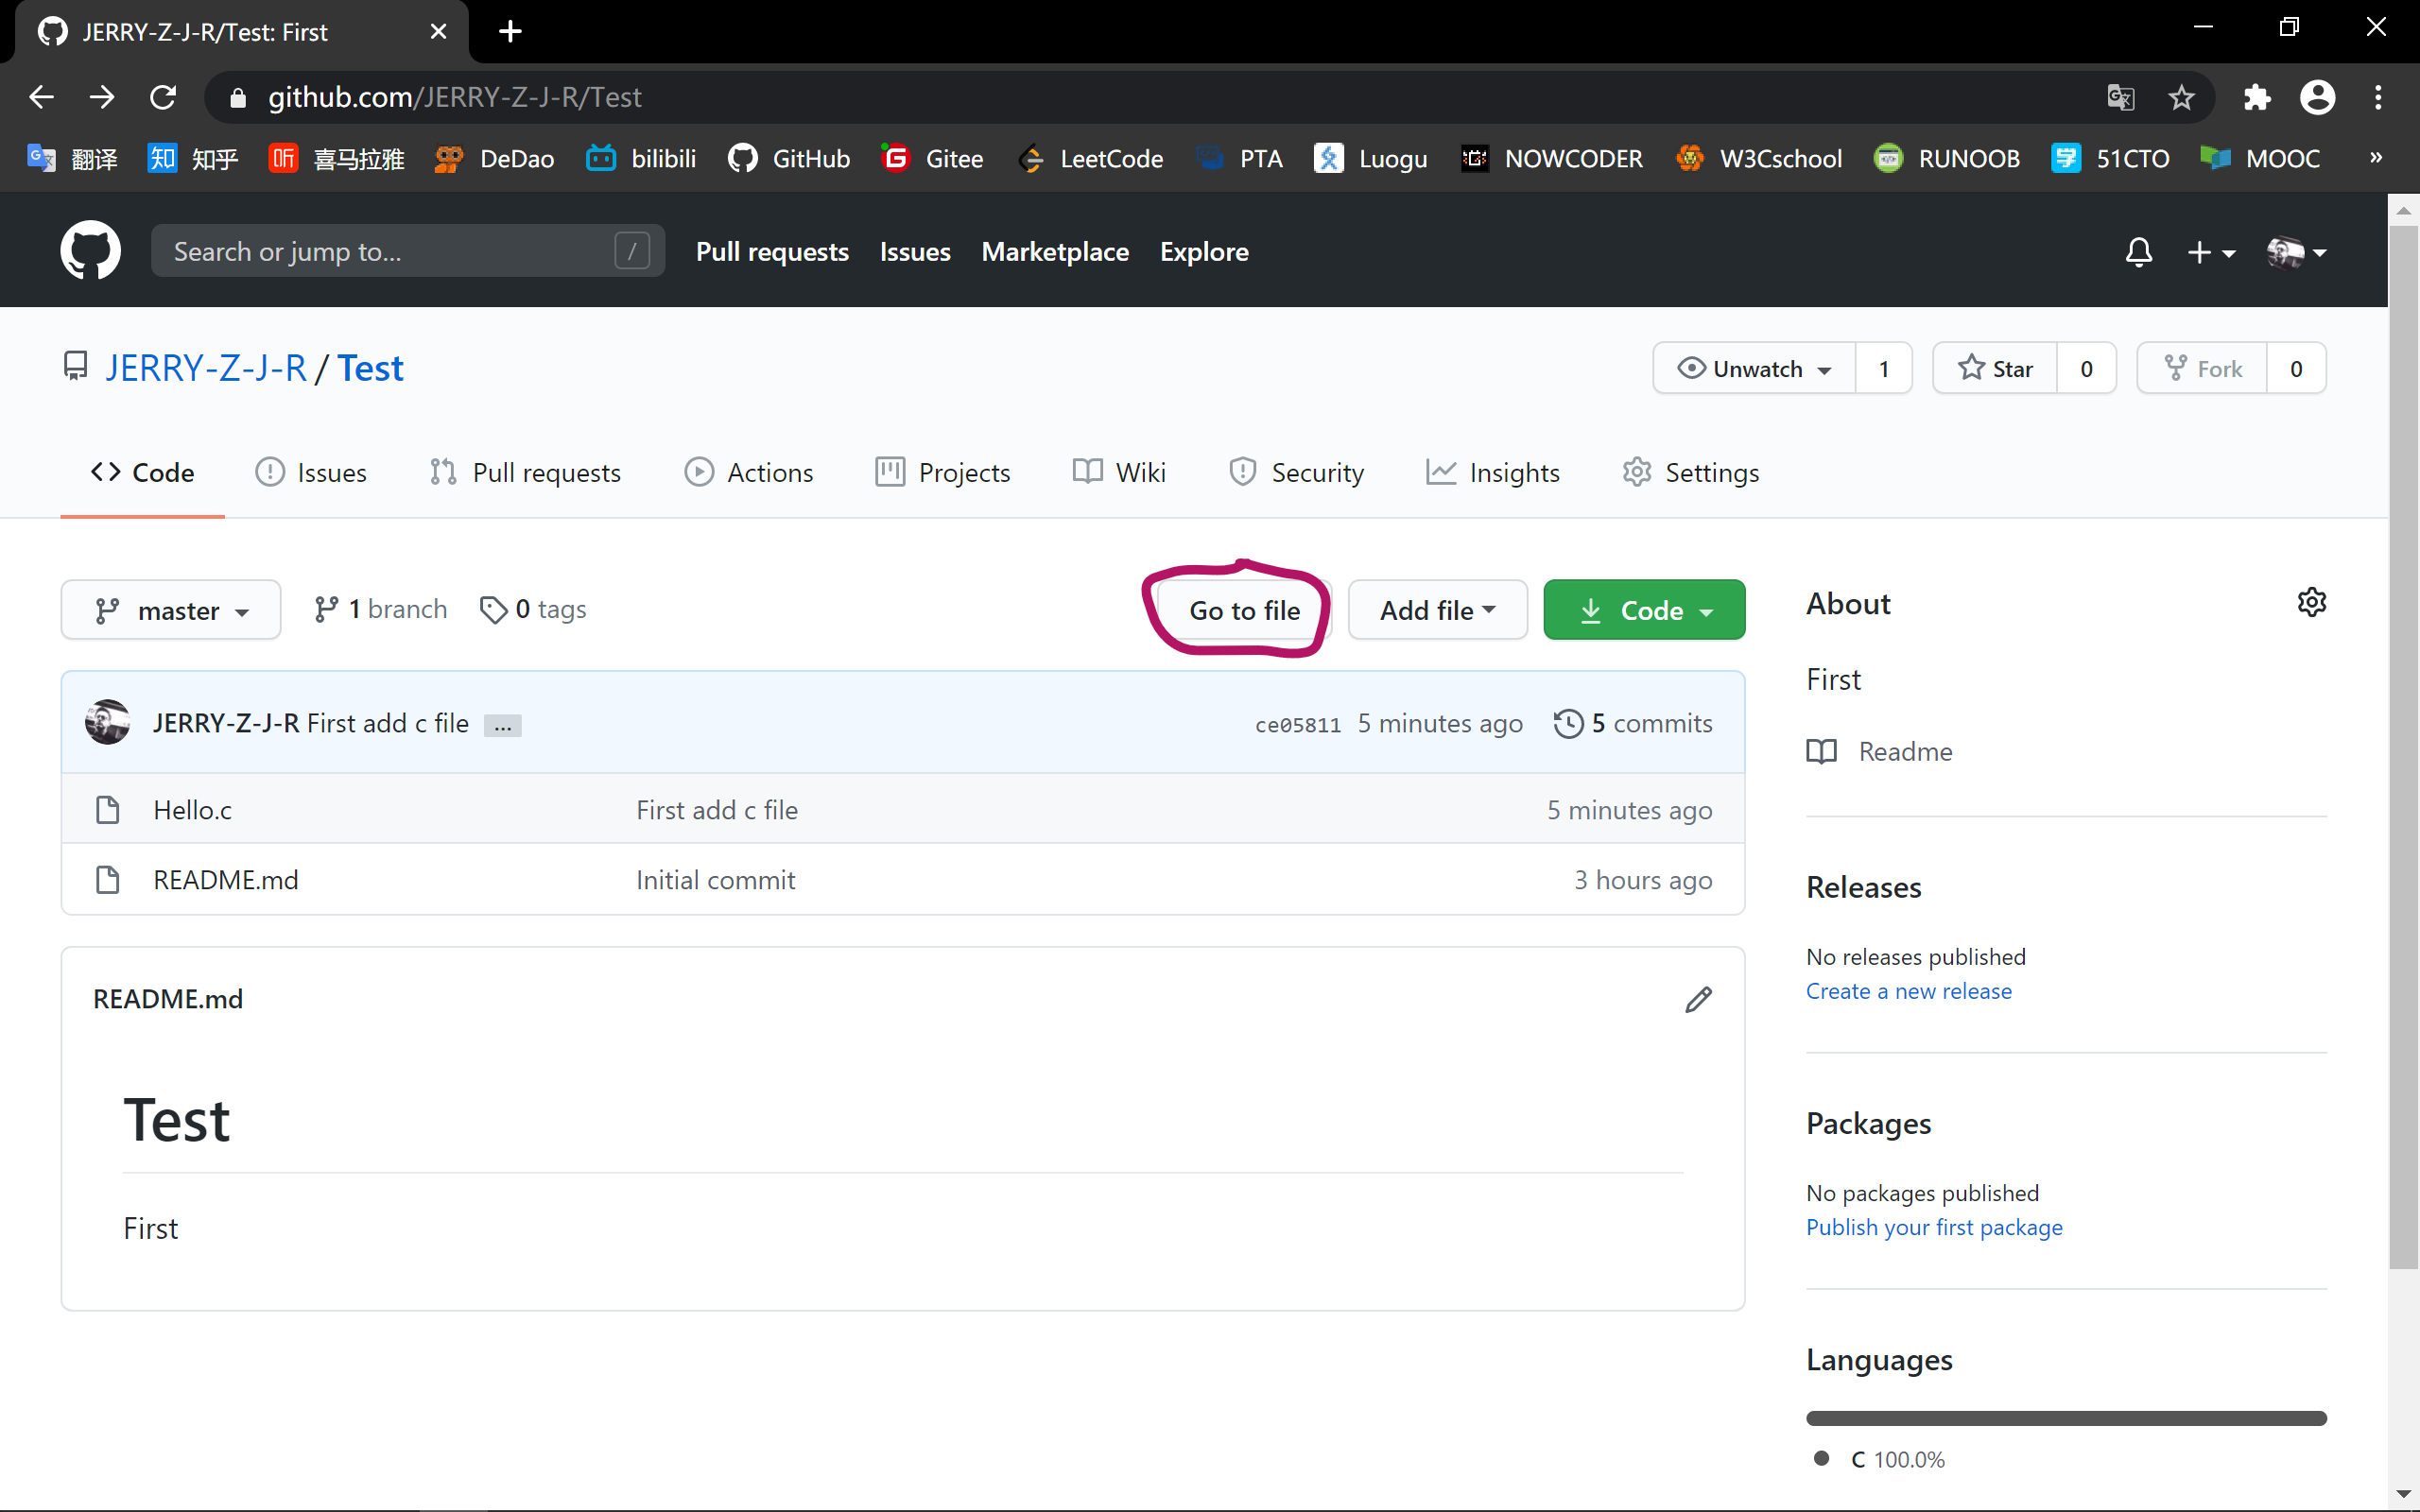The image size is (2420, 1512).
Task: Open the green Code download dropdown
Action: (x=1644, y=610)
